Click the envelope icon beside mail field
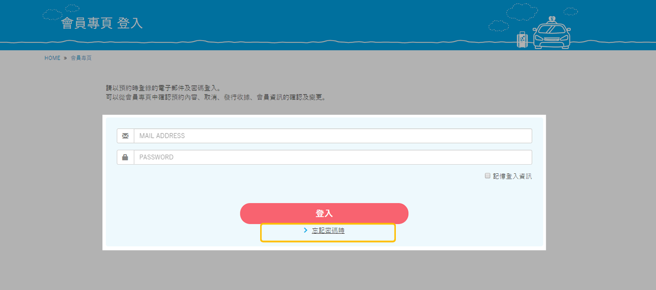 [x=126, y=136]
